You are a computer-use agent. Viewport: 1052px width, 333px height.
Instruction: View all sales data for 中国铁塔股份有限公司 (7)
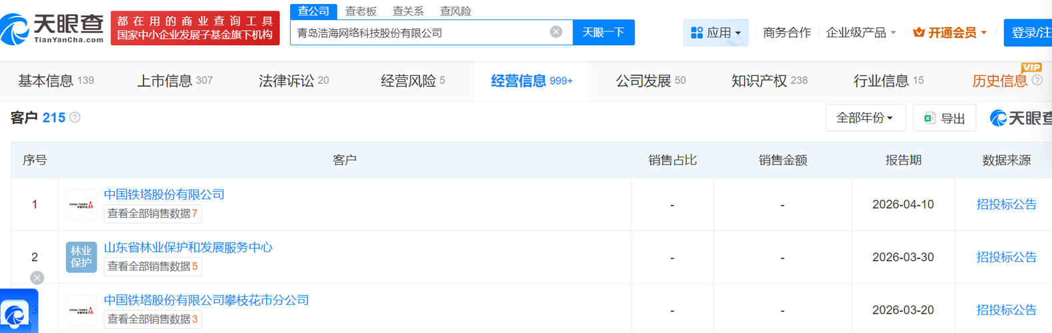pos(153,214)
